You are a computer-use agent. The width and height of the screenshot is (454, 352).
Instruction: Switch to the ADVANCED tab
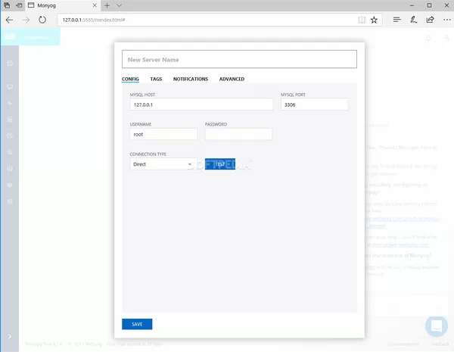pos(232,79)
